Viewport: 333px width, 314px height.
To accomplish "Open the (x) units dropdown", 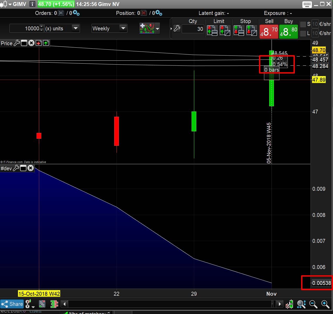I will (62, 28).
